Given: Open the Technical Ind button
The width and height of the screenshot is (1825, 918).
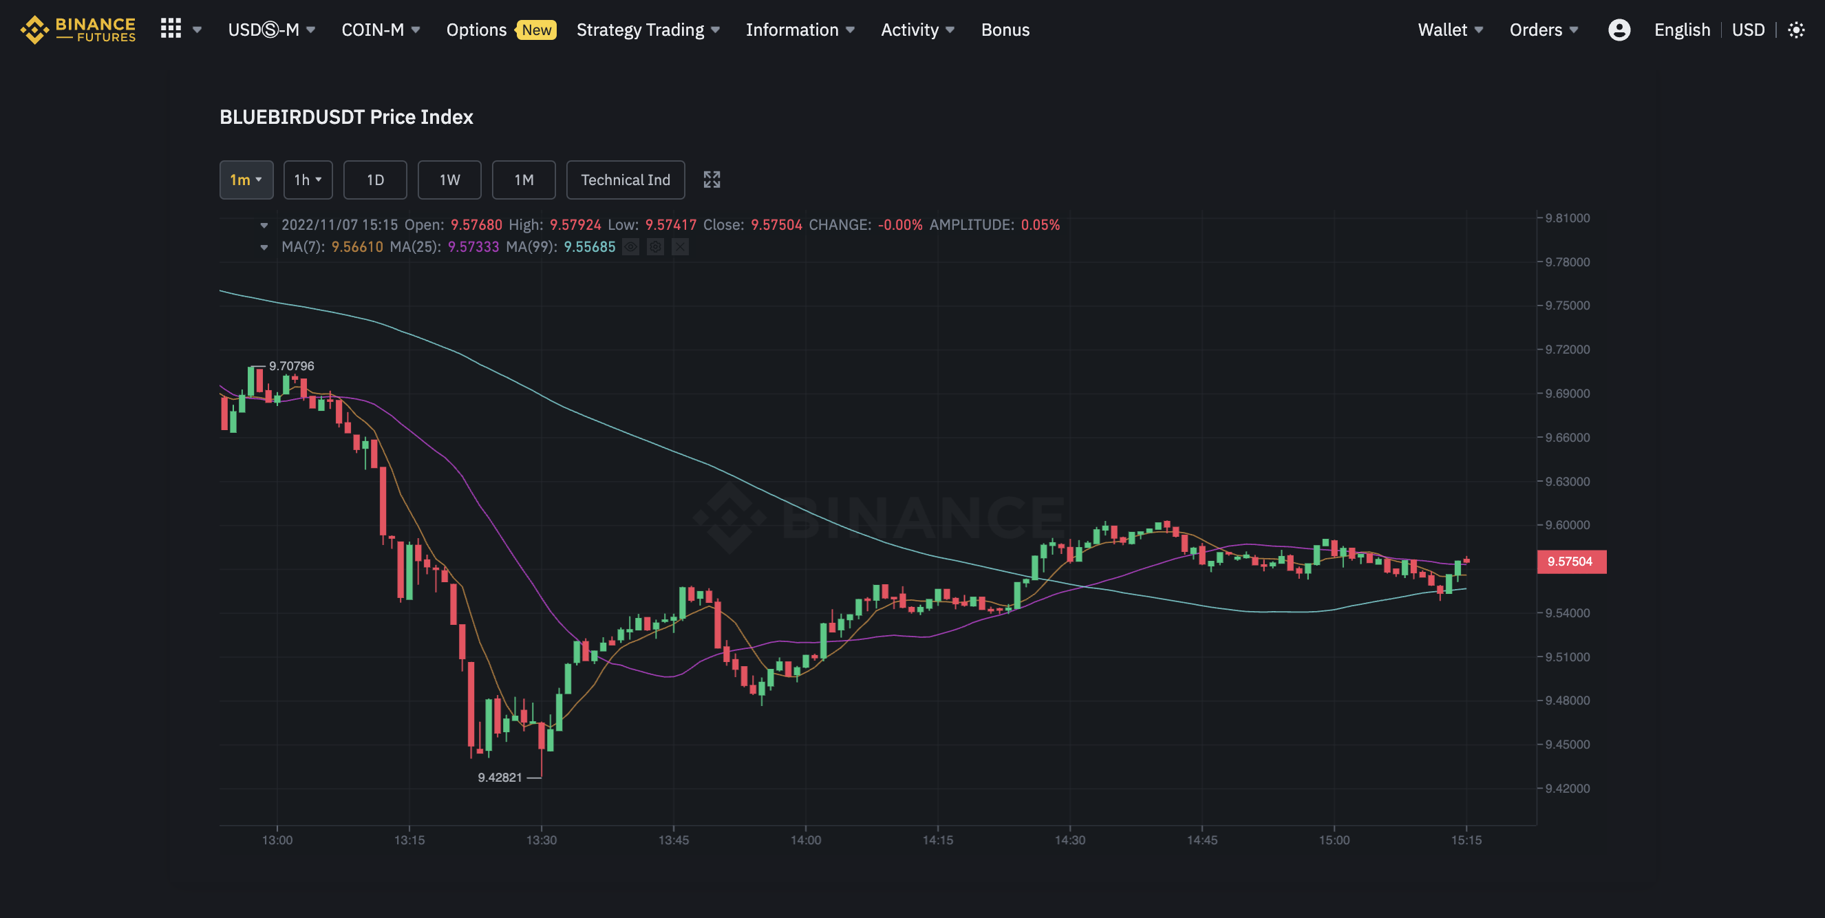Looking at the screenshot, I should [x=625, y=180].
